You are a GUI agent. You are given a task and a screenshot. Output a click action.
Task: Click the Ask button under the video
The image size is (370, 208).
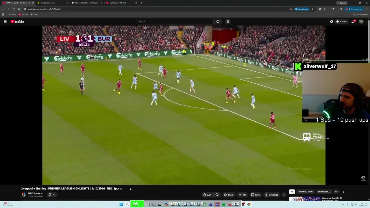tap(242, 195)
